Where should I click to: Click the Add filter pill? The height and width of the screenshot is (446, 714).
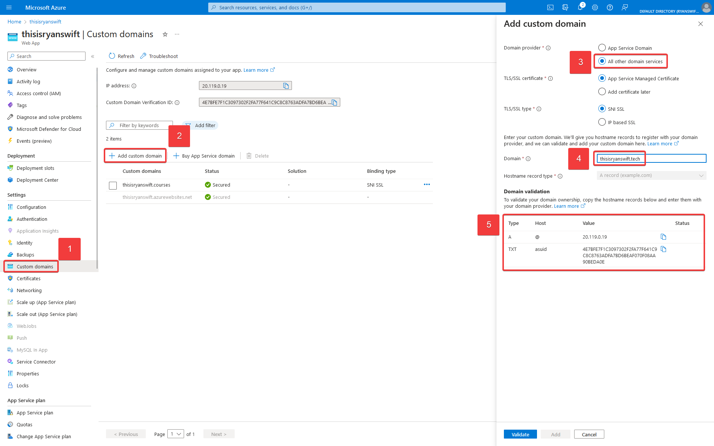(200, 125)
